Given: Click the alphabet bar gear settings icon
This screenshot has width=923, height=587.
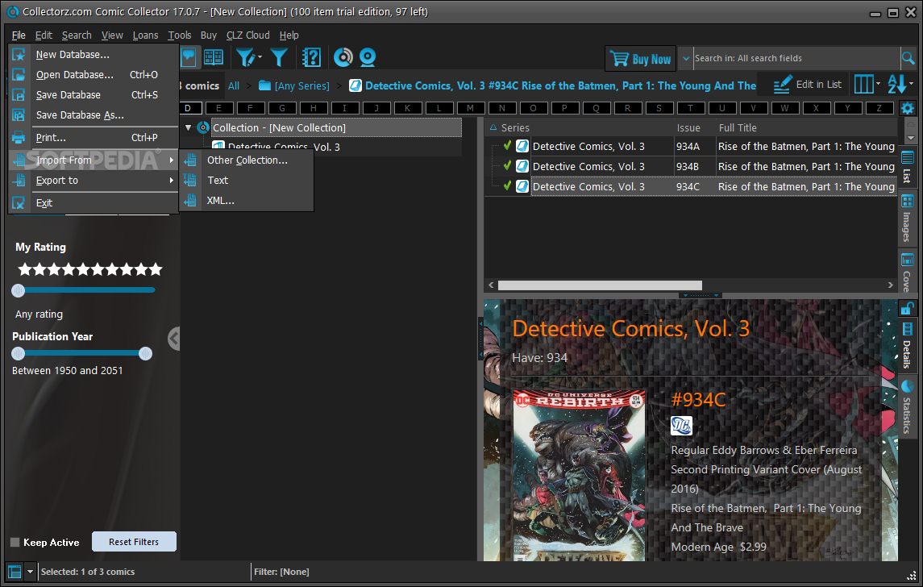Looking at the screenshot, I should pyautogui.click(x=907, y=108).
